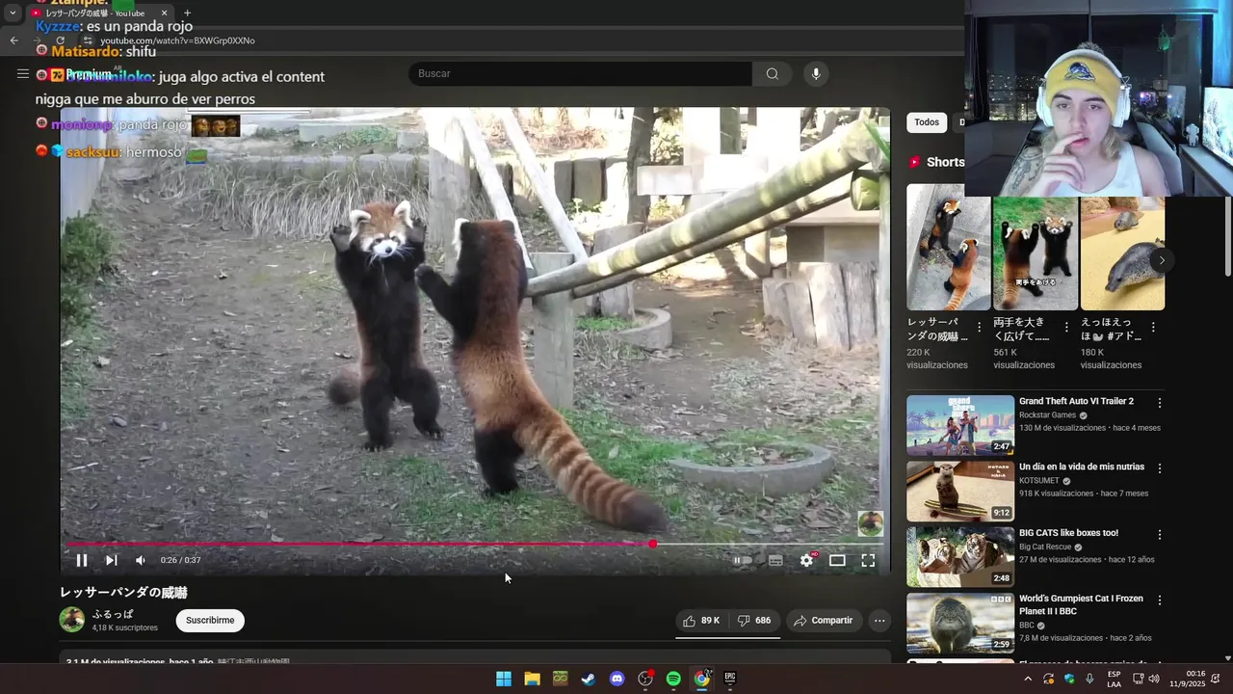Open options for the nutrias video
The image size is (1233, 694).
tap(1160, 468)
